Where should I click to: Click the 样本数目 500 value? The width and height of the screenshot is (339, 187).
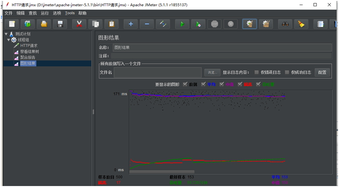tap(119, 177)
